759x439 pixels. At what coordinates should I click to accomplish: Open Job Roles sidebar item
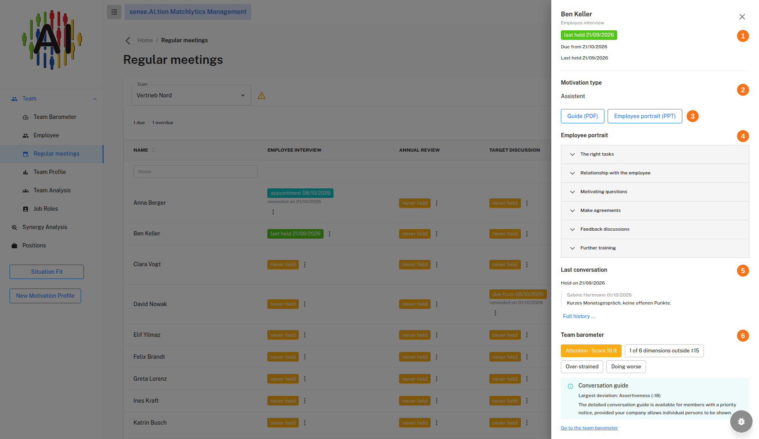point(52,209)
